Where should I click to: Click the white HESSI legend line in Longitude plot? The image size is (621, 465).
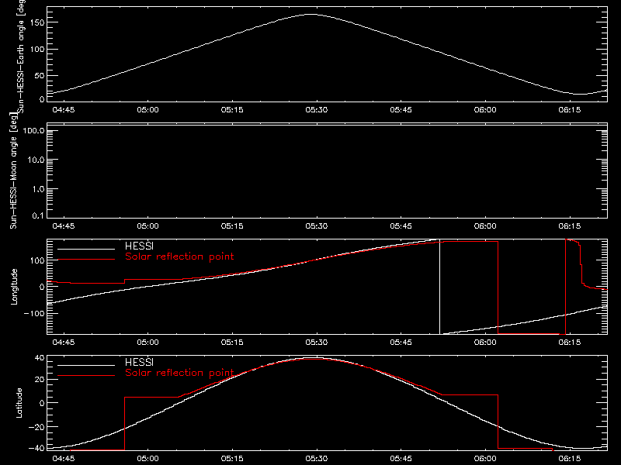point(86,249)
